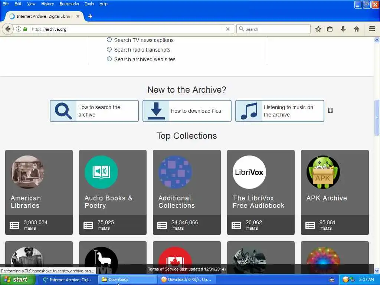The height and width of the screenshot is (285, 380).
Task: Open a new tab with the plus button
Action: pos(90,16)
